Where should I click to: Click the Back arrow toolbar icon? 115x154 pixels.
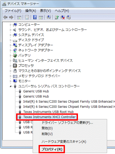[5, 17]
